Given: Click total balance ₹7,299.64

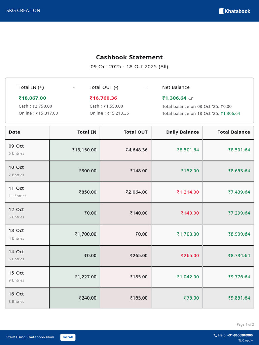Looking at the screenshot, I should click(x=239, y=213).
